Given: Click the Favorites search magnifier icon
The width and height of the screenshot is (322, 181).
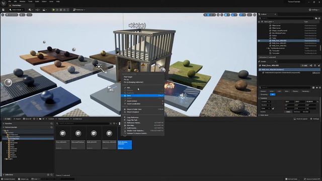Looking at the screenshot, I should [x=51, y=124].
